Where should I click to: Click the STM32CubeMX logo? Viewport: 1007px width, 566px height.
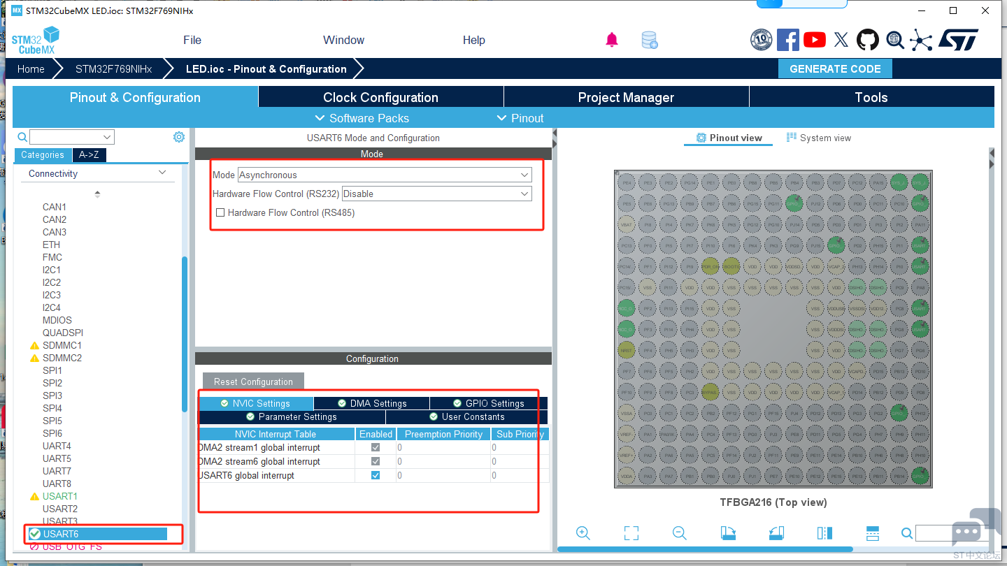[35, 41]
